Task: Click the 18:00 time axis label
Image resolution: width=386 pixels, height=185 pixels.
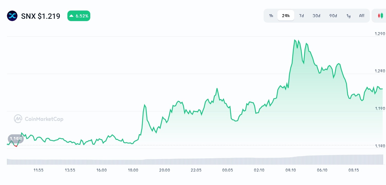Action: [133, 170]
